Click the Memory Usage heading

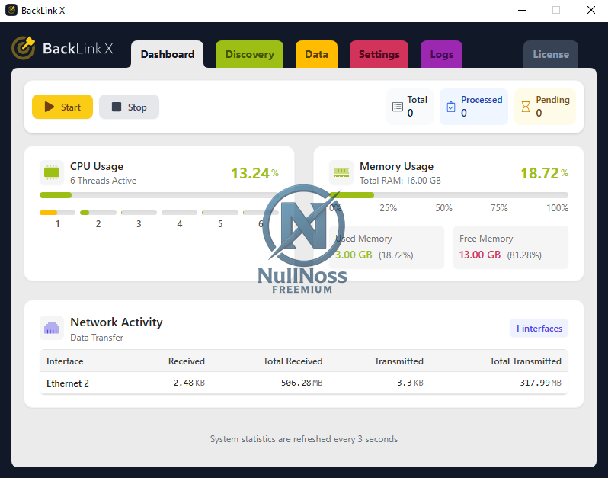(396, 166)
